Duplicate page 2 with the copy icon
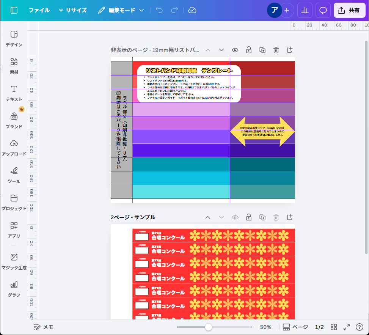 click(x=262, y=217)
